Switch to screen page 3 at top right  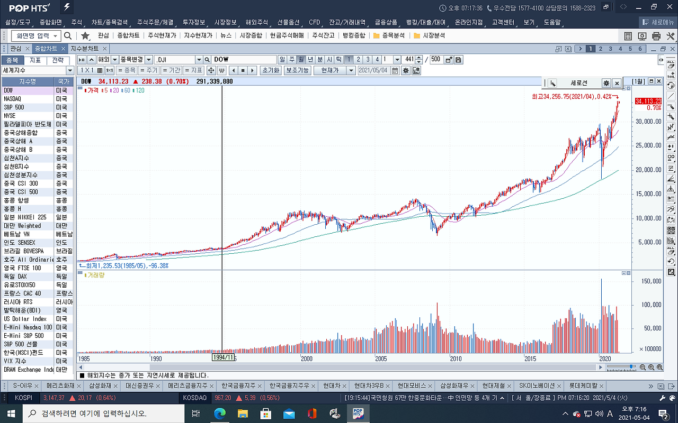611,48
